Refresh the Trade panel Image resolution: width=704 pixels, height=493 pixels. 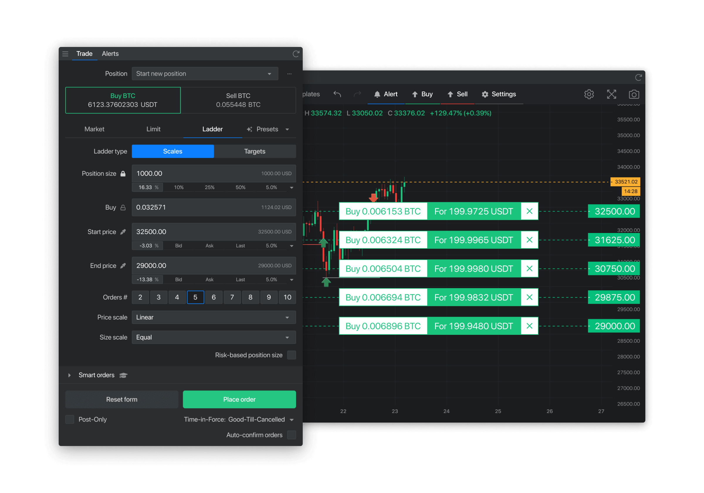tap(296, 54)
